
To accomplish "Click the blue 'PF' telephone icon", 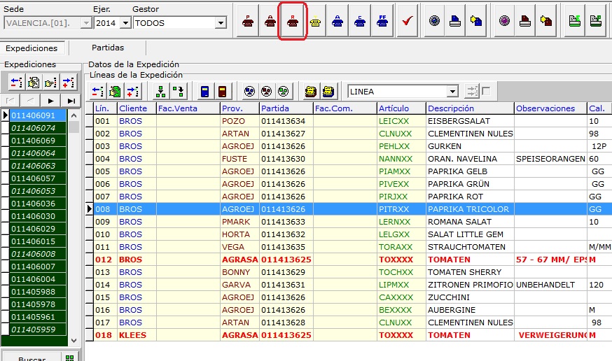I will point(382,21).
